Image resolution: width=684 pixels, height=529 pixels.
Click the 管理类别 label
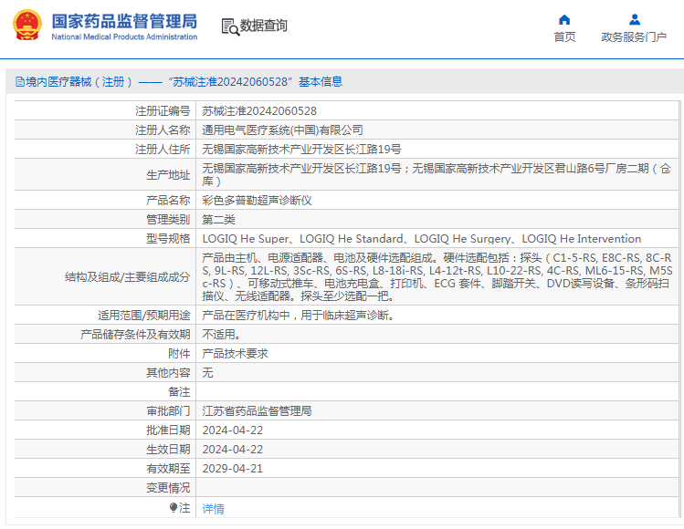(x=168, y=220)
